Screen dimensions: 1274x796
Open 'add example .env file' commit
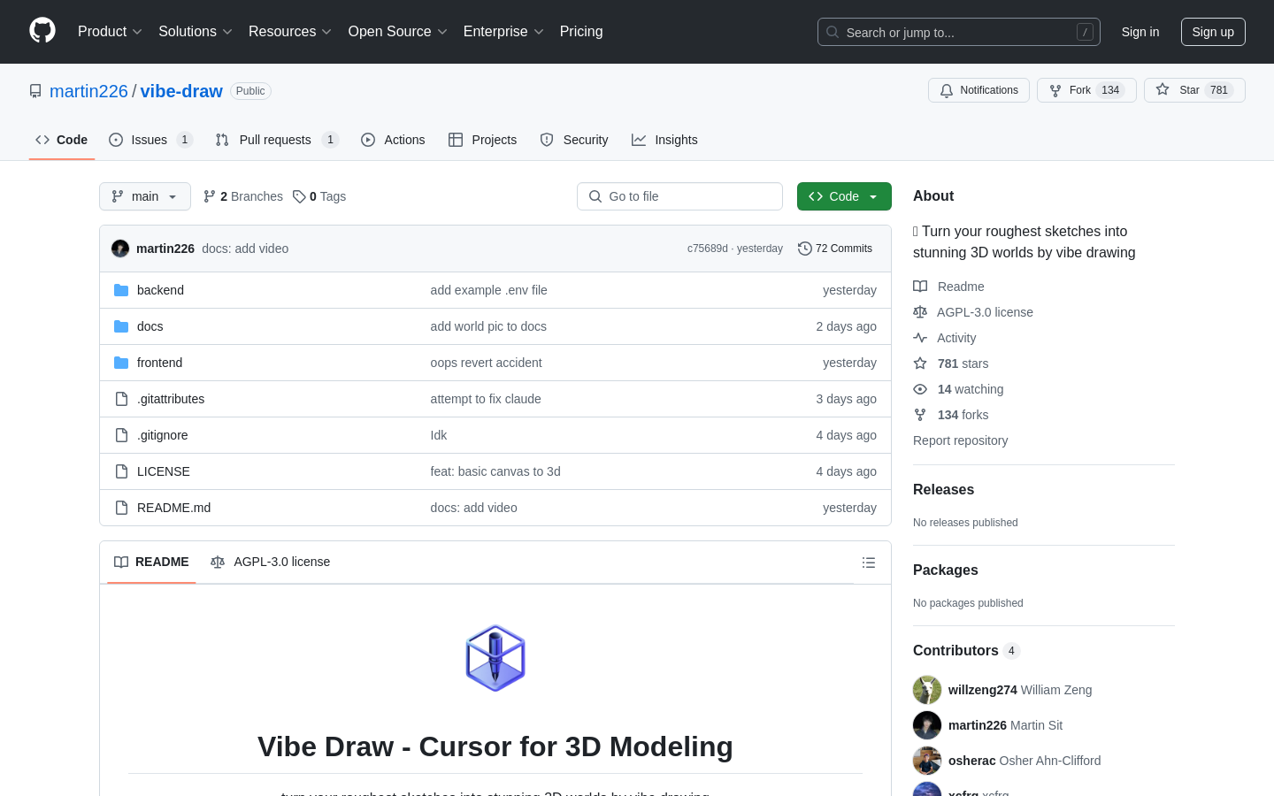click(488, 290)
